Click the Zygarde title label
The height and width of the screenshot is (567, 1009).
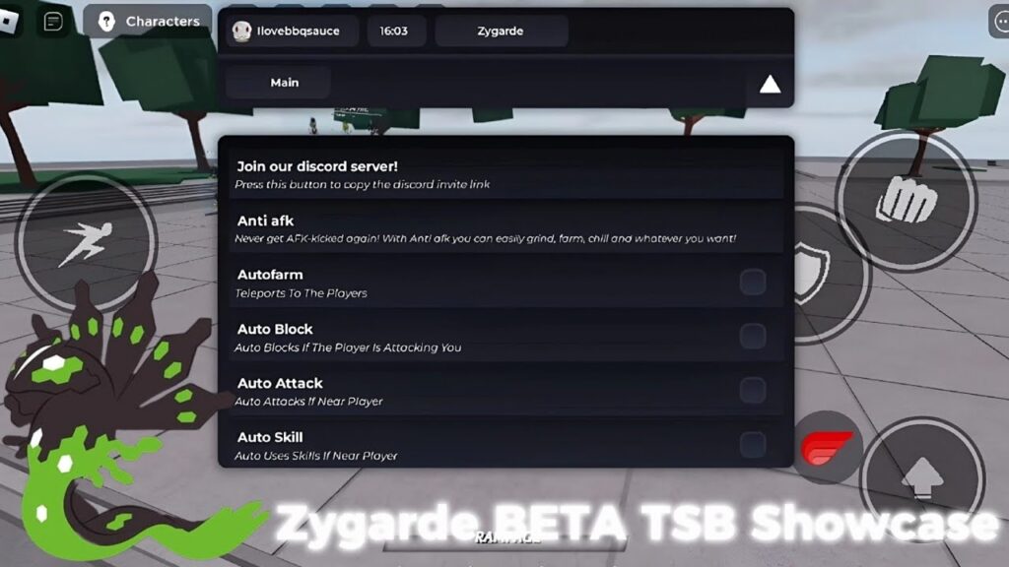coord(502,31)
